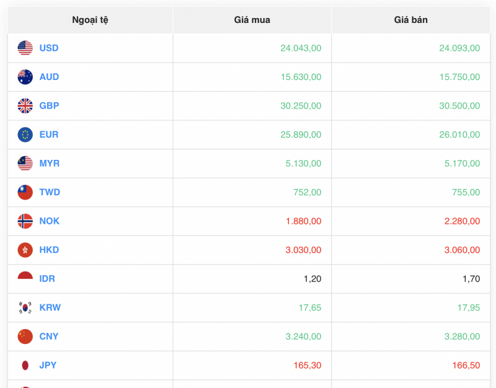This screenshot has height=388, width=496.
Task: Click the EUR European Union flag icon
Action: click(x=25, y=134)
